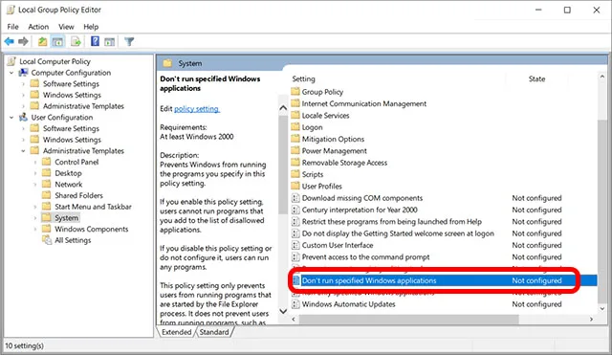Click the Scripts folder icon in list
Screen dimensions: 612x355
pos(295,174)
